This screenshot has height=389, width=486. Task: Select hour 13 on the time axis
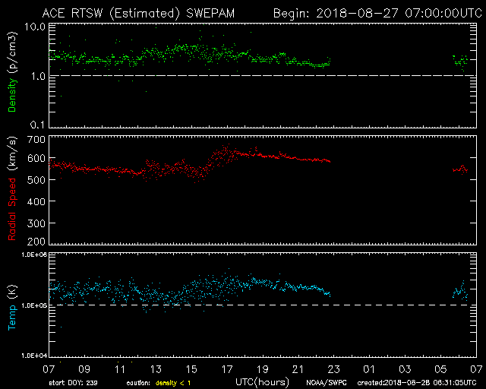(155, 368)
